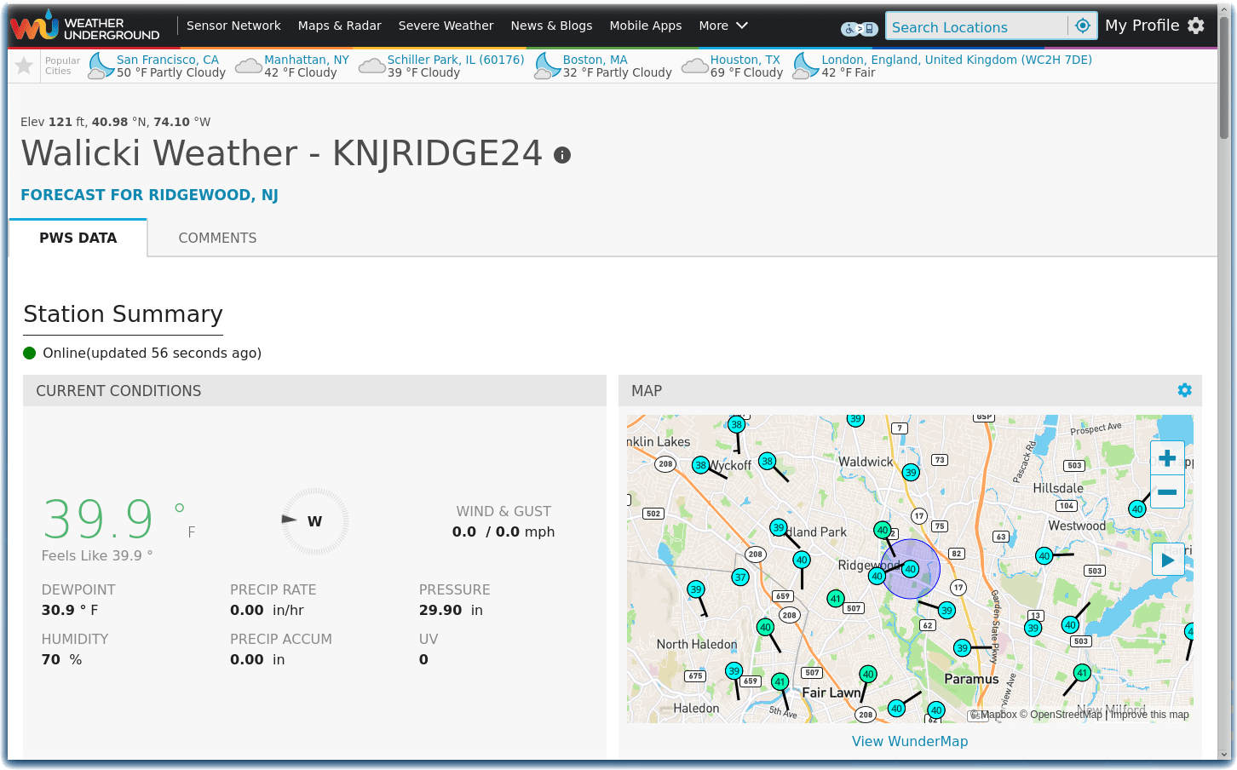Toggle the accessibility mode switch
This screenshot has height=770, width=1237.
click(x=859, y=29)
